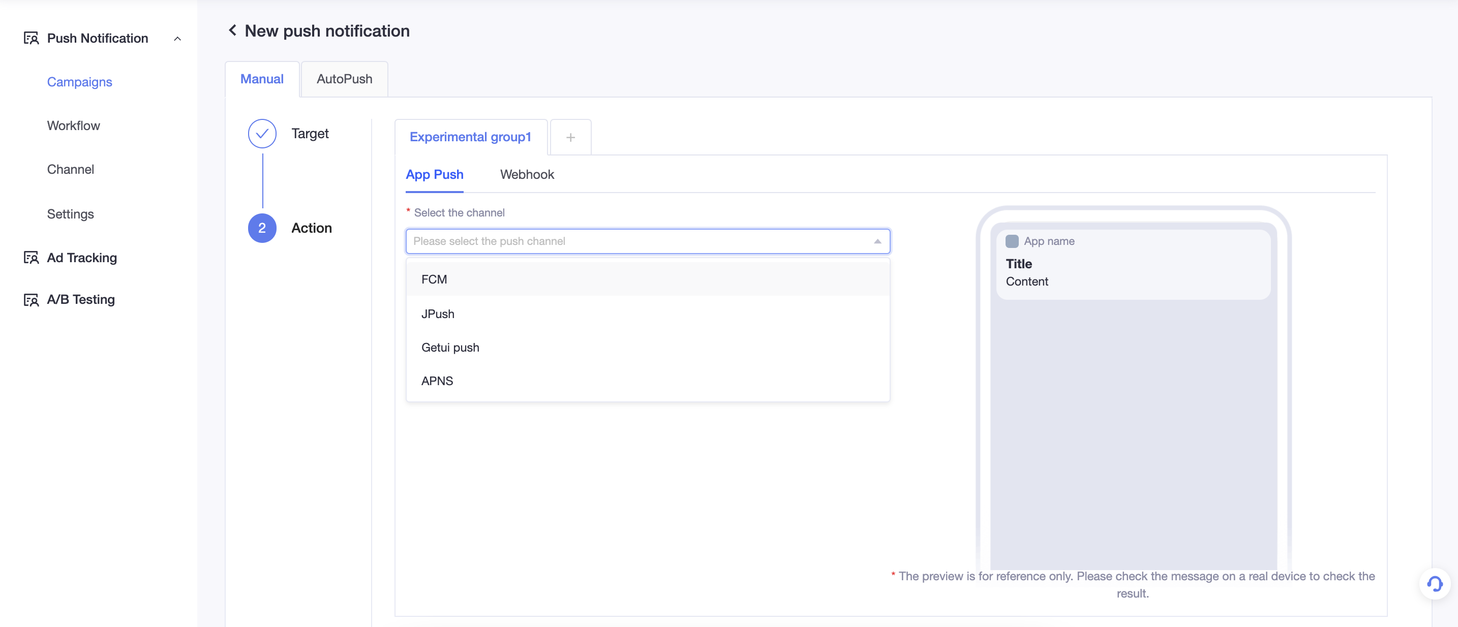Open the A/B Testing section
The width and height of the screenshot is (1458, 627).
(80, 299)
